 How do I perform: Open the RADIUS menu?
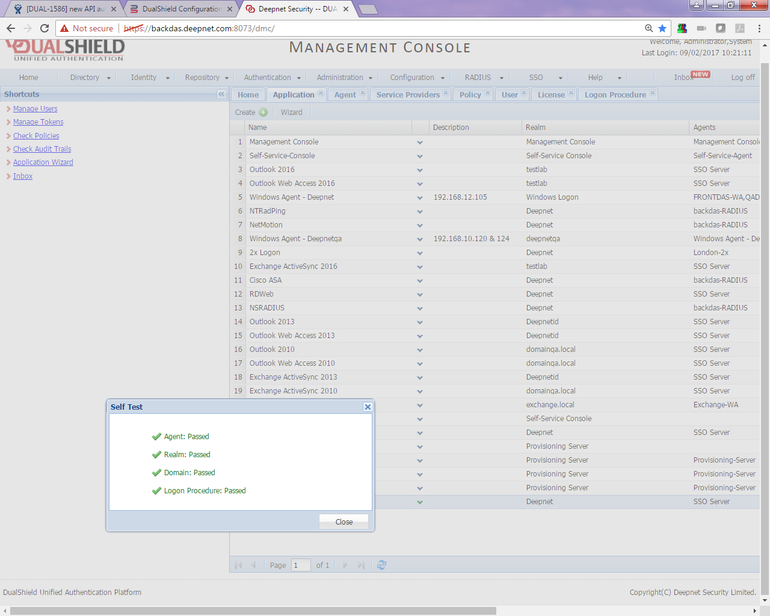pyautogui.click(x=483, y=78)
